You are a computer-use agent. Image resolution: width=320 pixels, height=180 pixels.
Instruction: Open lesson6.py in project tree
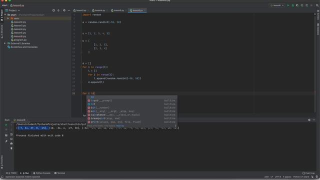click(20, 36)
